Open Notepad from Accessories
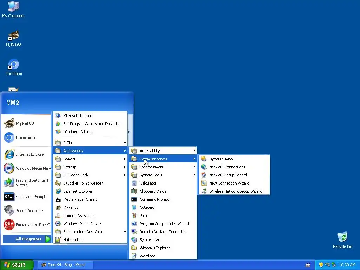 pos(163,207)
